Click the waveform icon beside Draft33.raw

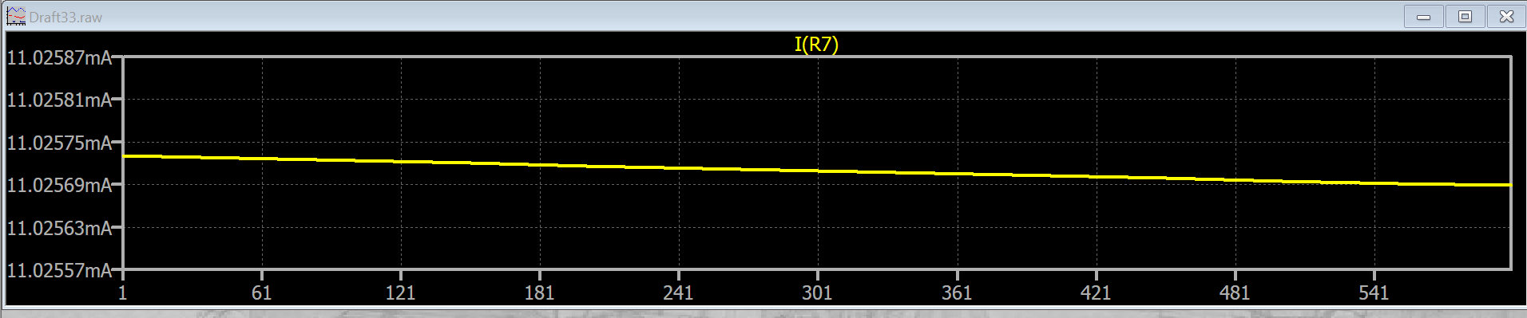(16, 16)
